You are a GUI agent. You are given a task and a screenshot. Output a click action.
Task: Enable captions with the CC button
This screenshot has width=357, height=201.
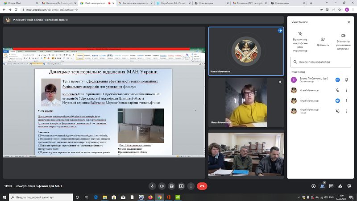click(x=172, y=186)
